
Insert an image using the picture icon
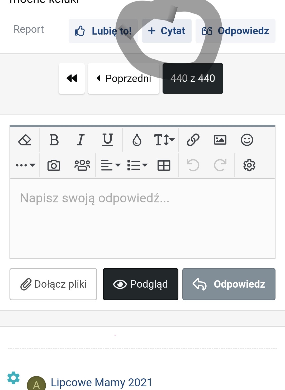[220, 140]
